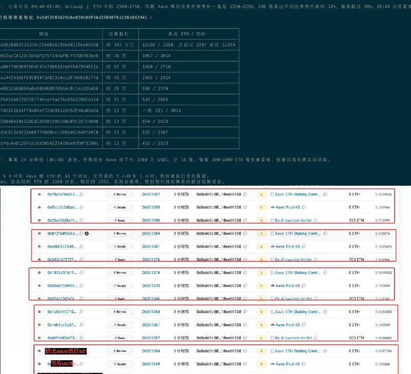Copy Aave: Pool V3 address in block 26301395 row

click(x=303, y=207)
